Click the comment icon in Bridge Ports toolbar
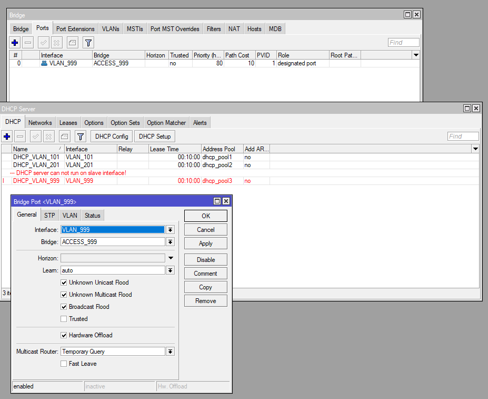This screenshot has height=399, width=488. 73,43
